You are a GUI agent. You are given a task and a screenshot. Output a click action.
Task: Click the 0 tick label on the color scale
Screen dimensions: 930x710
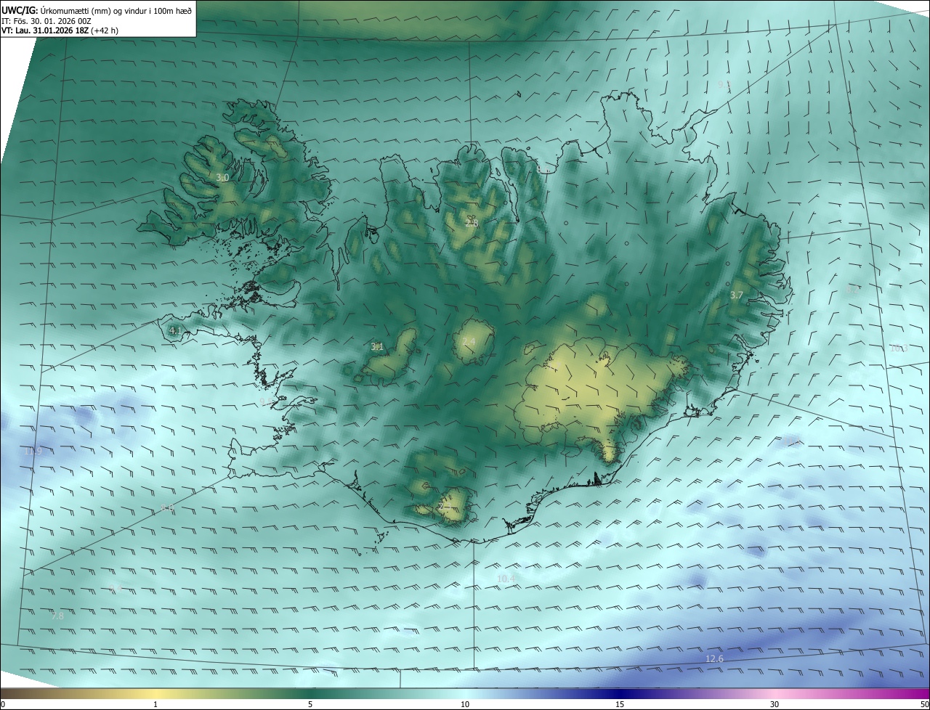[3, 704]
